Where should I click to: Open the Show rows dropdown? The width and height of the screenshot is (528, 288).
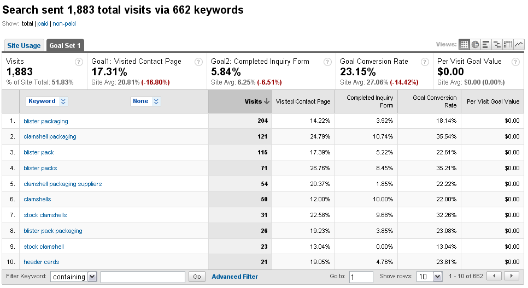click(429, 277)
